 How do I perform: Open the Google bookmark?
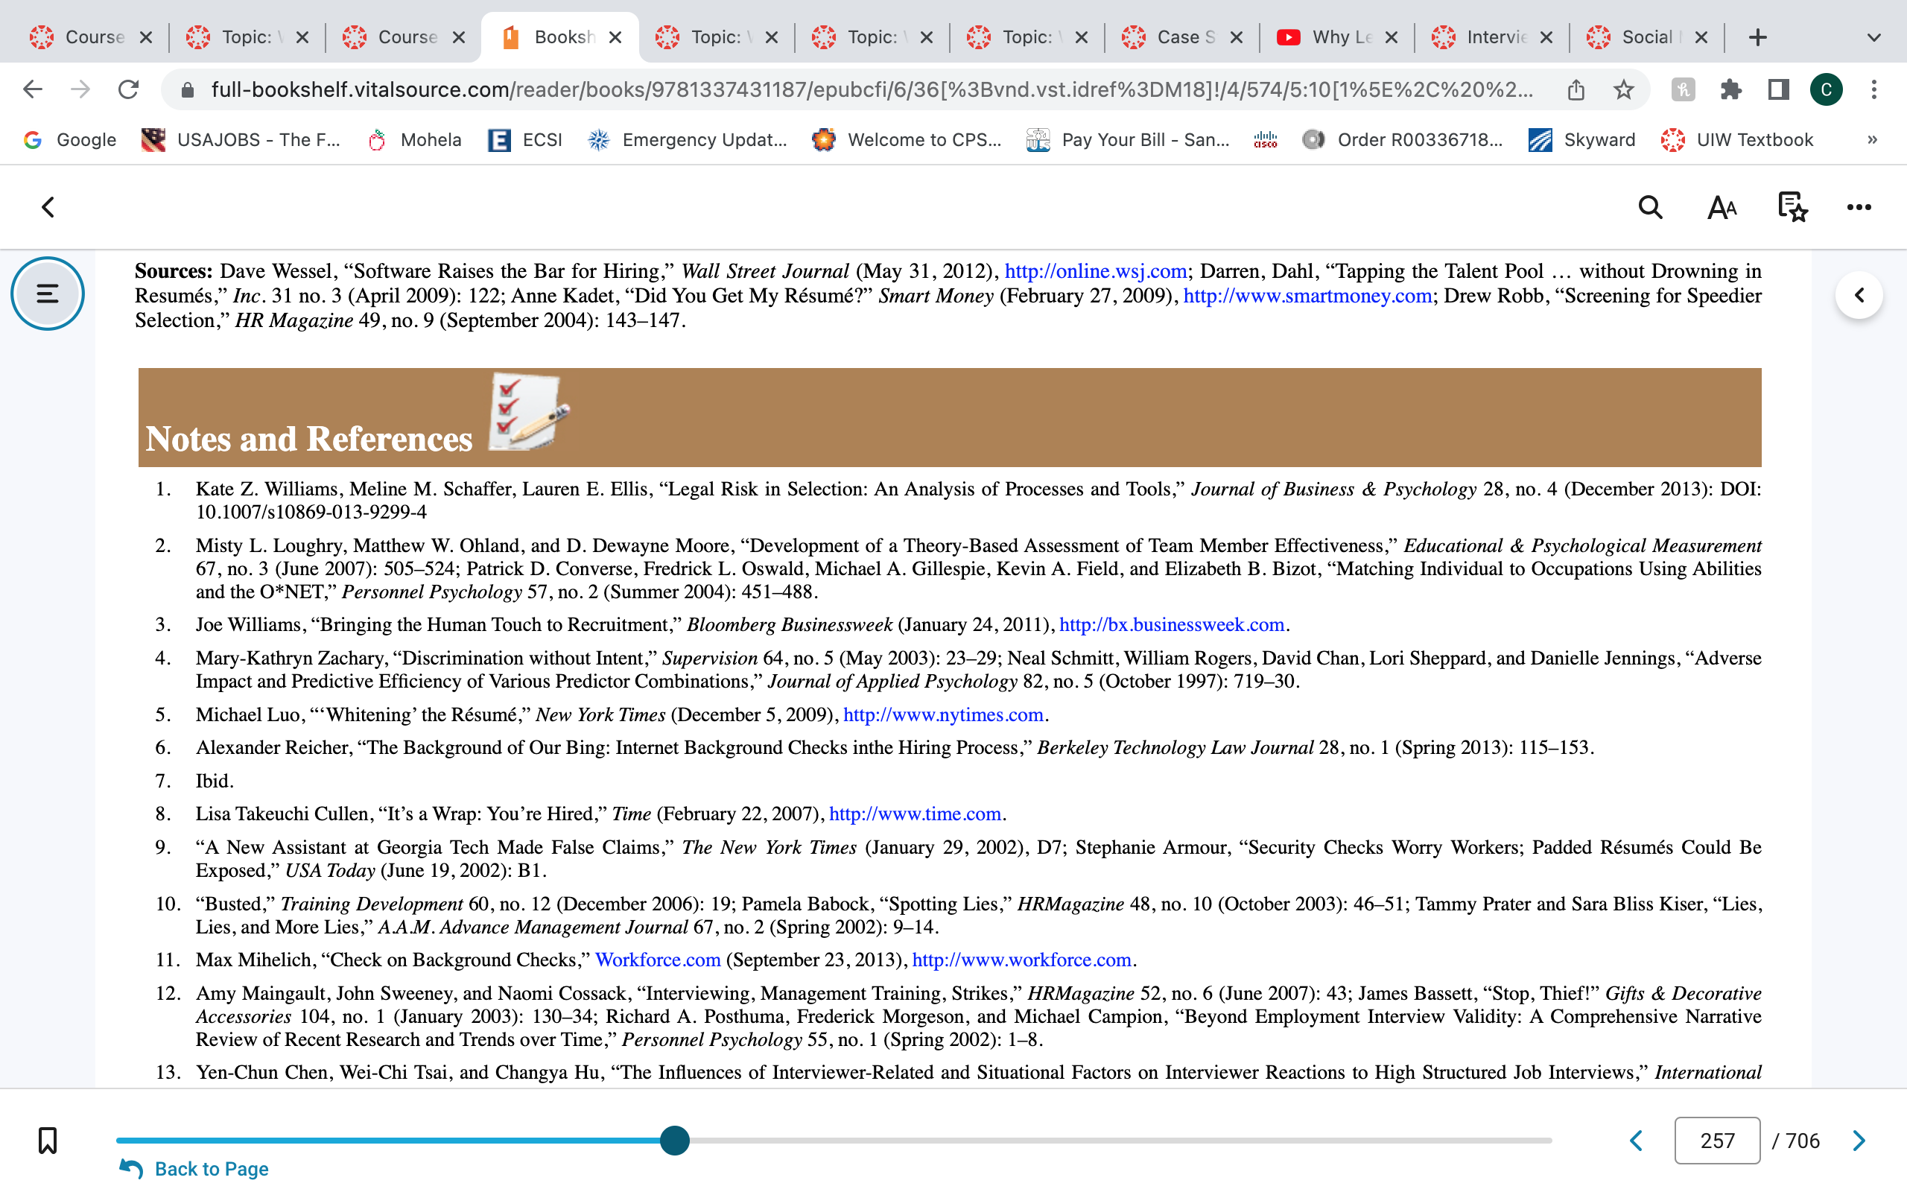[x=69, y=139]
